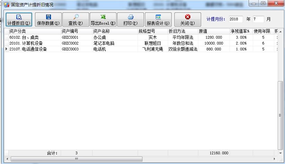Click depreciation method 平均年限法

pos(183,38)
